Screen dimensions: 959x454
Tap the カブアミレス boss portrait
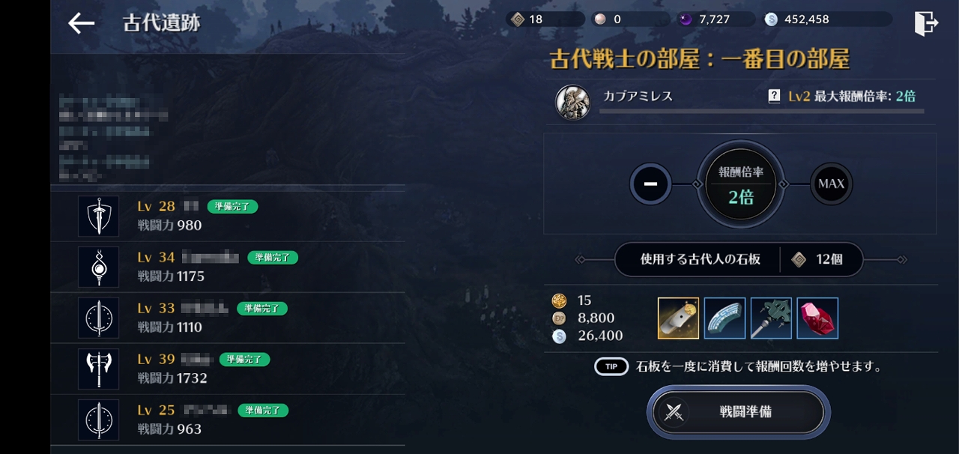pyautogui.click(x=572, y=103)
